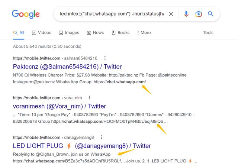Submit search with magnifying glass icon

[210, 14]
